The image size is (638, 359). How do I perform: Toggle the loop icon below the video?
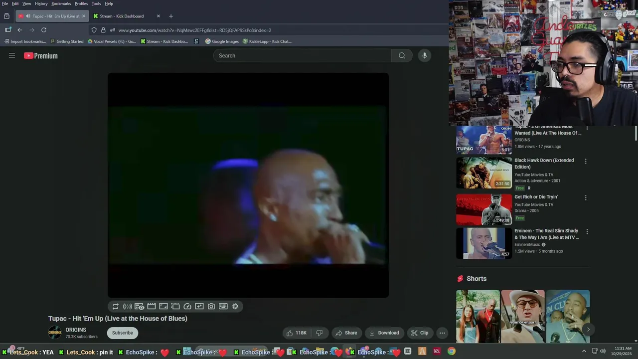(116, 307)
